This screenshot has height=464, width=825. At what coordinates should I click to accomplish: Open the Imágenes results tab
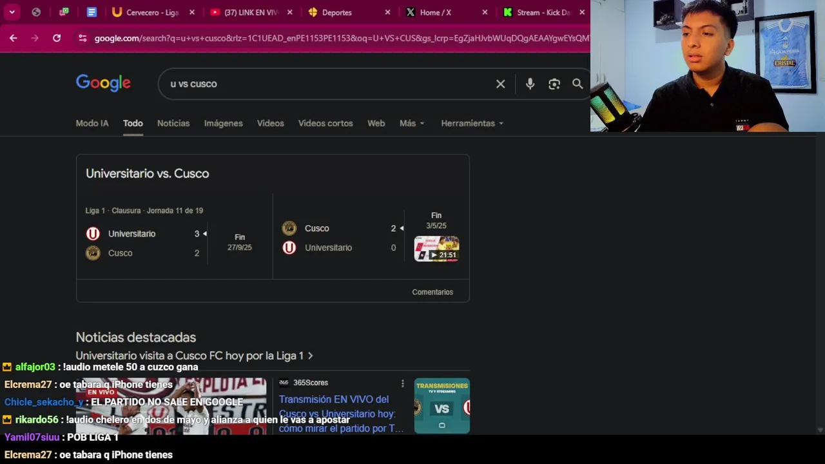coord(223,123)
